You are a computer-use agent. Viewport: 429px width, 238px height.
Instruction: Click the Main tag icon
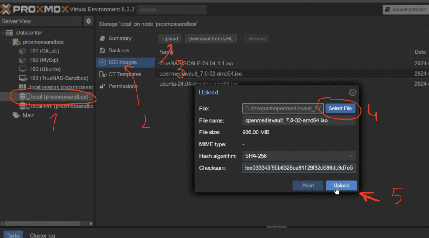[16, 115]
